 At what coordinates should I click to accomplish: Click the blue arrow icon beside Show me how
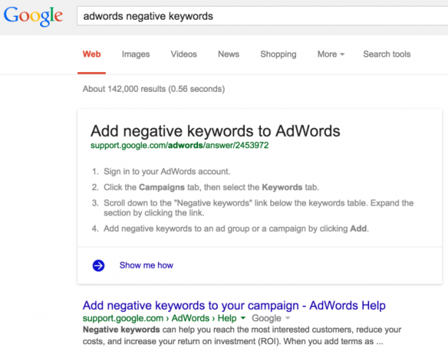(98, 265)
